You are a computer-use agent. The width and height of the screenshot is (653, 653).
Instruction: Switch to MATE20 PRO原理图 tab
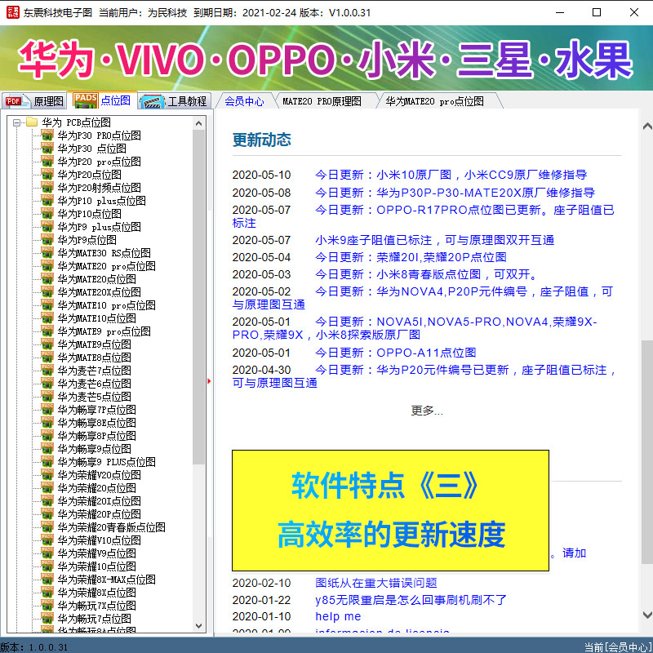tap(322, 101)
